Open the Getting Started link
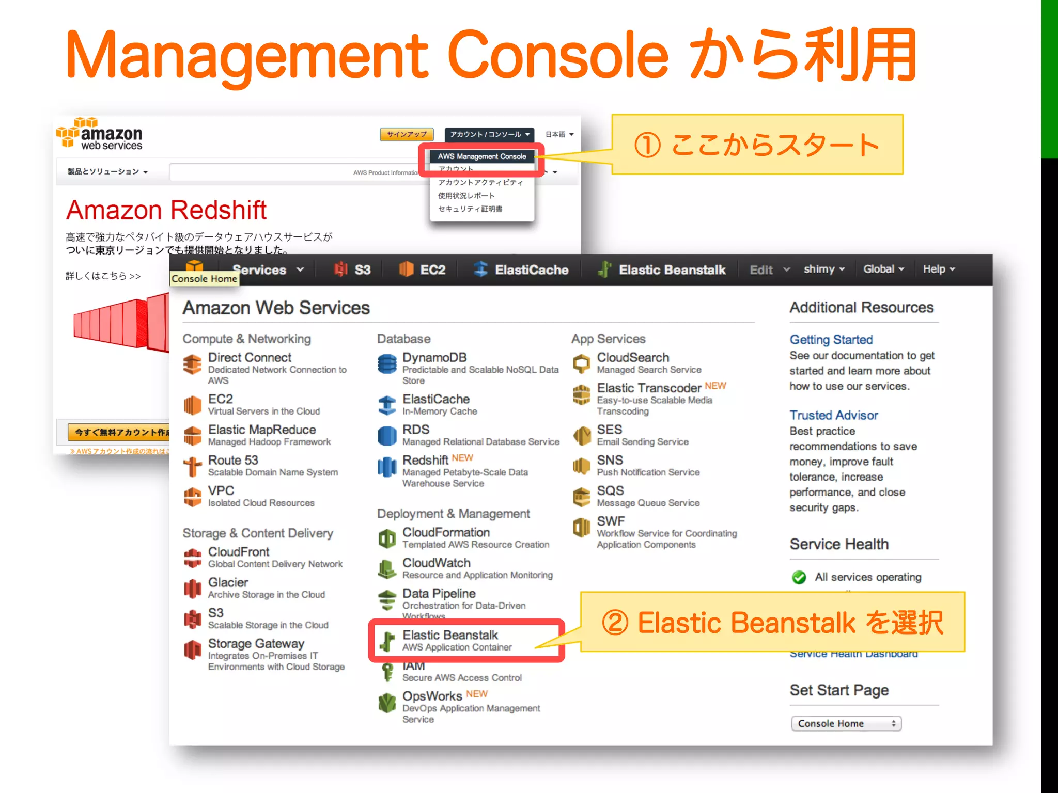1058x793 pixels. pos(831,340)
